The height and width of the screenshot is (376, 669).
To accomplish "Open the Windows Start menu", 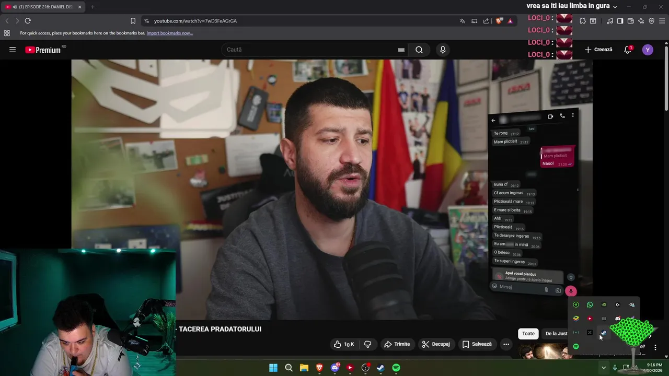I will point(273,368).
